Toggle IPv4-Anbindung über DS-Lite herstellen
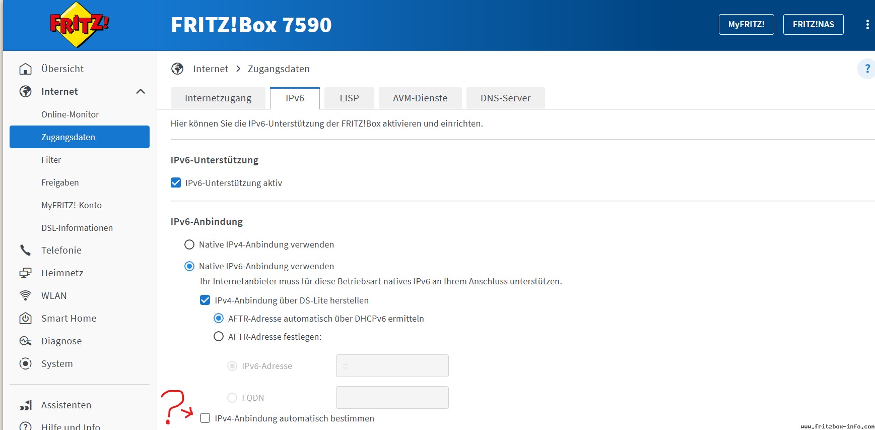Image resolution: width=875 pixels, height=430 pixels. coord(205,300)
